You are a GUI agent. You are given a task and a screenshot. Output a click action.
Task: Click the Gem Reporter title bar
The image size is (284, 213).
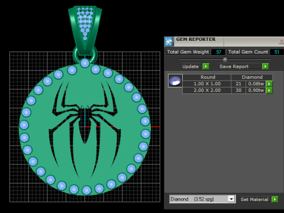(x=224, y=41)
